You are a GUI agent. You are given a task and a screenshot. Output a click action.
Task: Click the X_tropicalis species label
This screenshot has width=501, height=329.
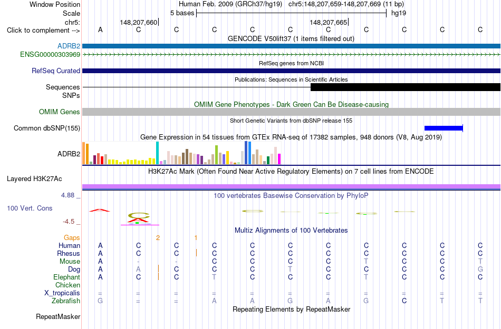pos(62,293)
